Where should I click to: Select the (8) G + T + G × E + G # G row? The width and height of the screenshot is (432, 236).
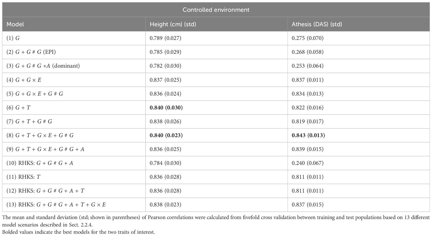pyautogui.click(x=216, y=136)
